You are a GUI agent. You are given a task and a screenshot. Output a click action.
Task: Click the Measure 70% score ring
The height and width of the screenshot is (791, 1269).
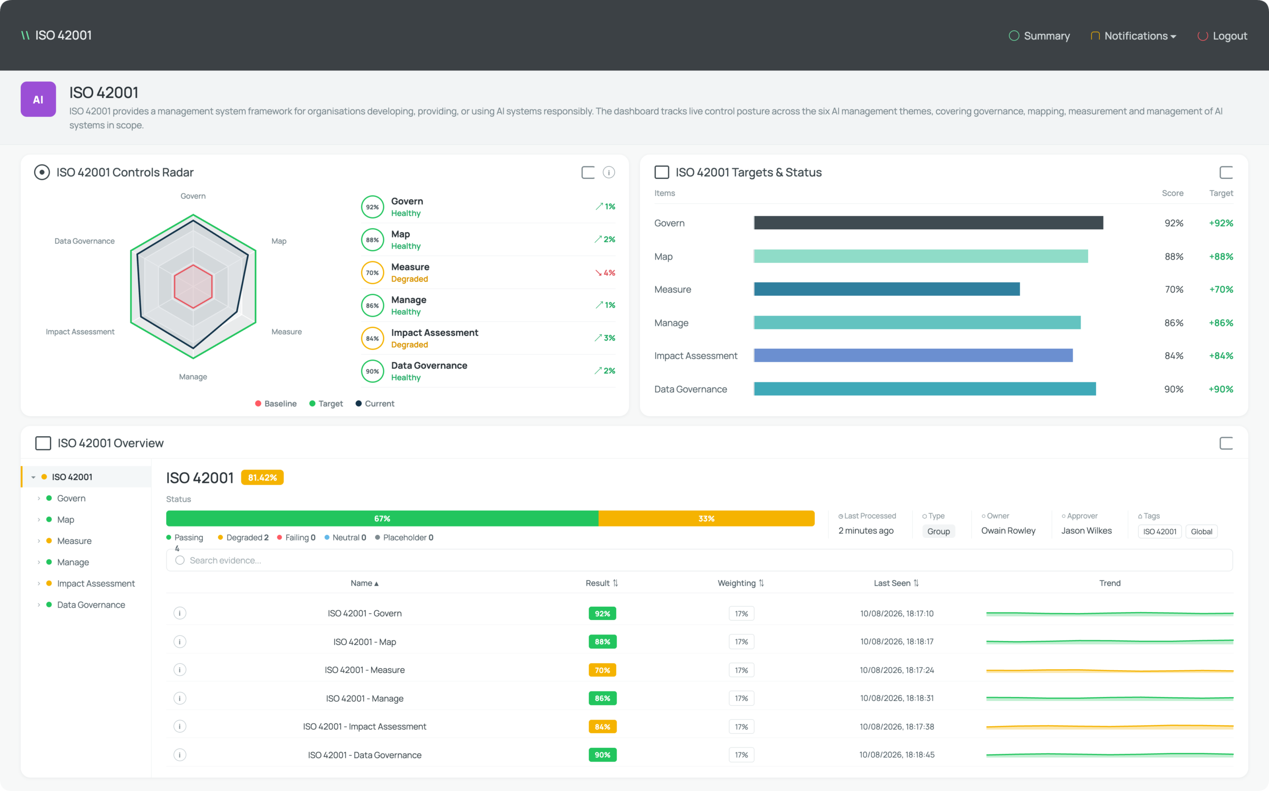point(372,272)
